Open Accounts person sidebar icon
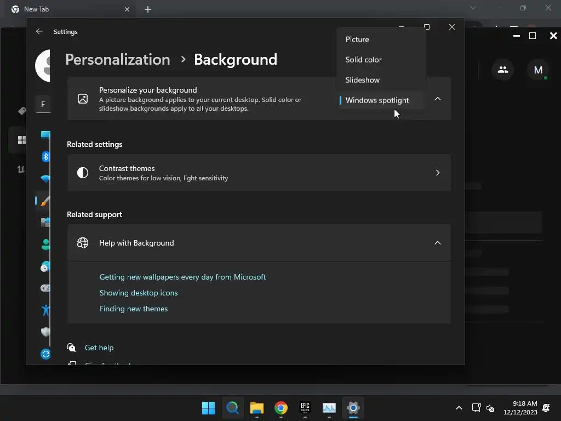The height and width of the screenshot is (421, 561). (45, 244)
